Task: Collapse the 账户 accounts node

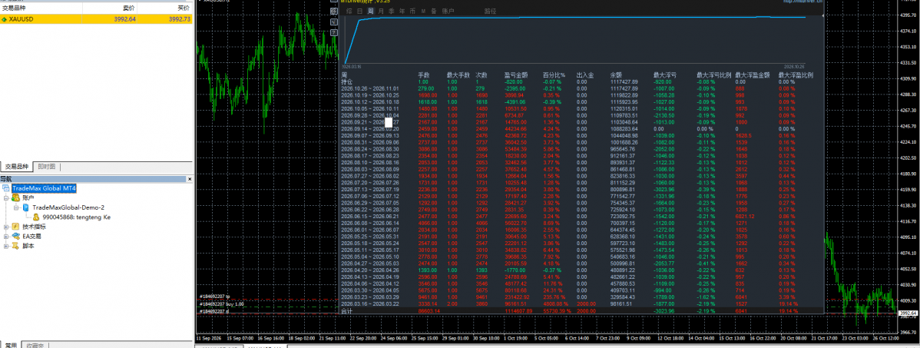Action: (x=6, y=197)
